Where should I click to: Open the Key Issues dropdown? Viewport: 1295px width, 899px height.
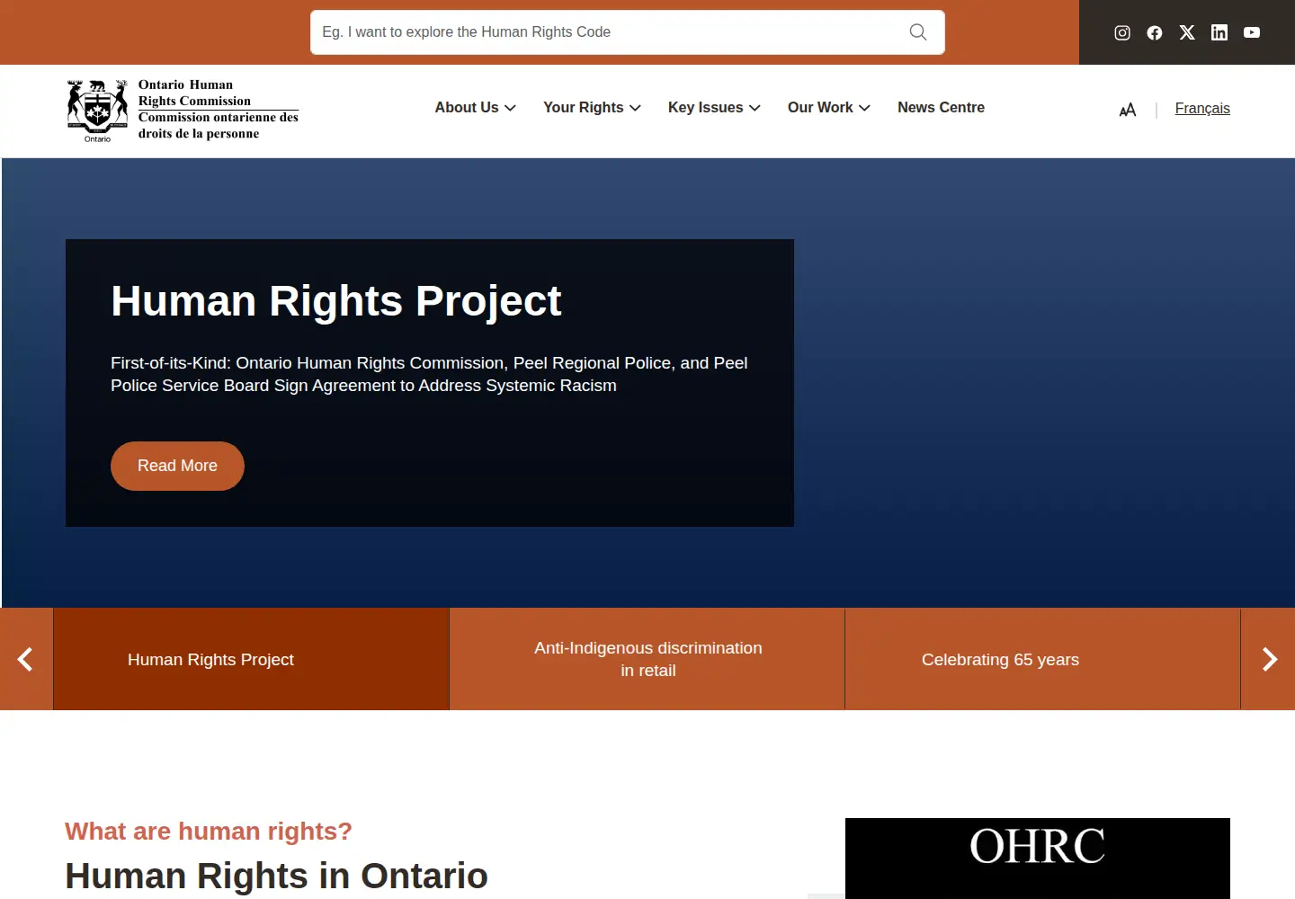pos(714,108)
